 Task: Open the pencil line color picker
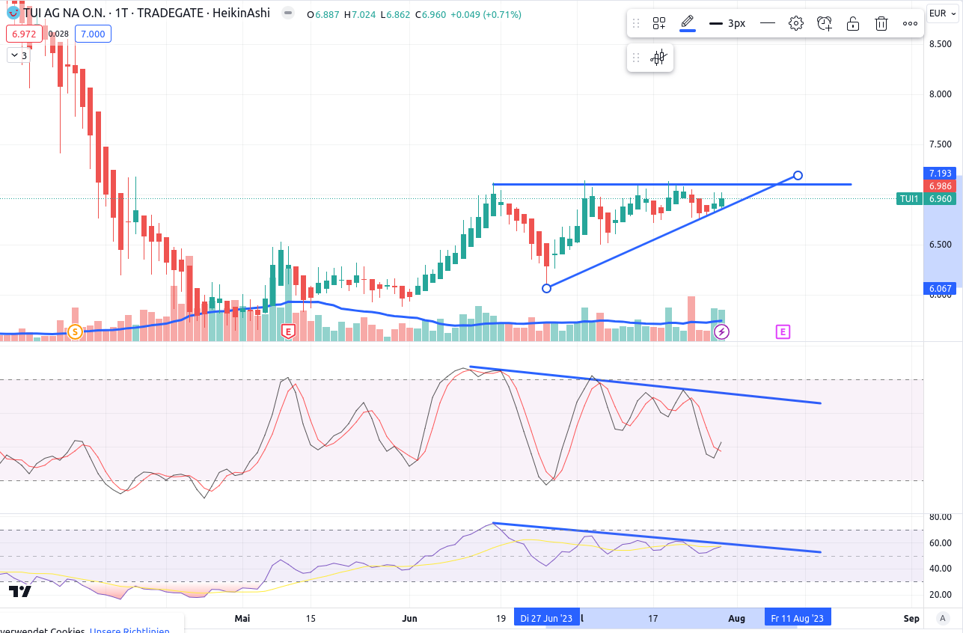(688, 23)
